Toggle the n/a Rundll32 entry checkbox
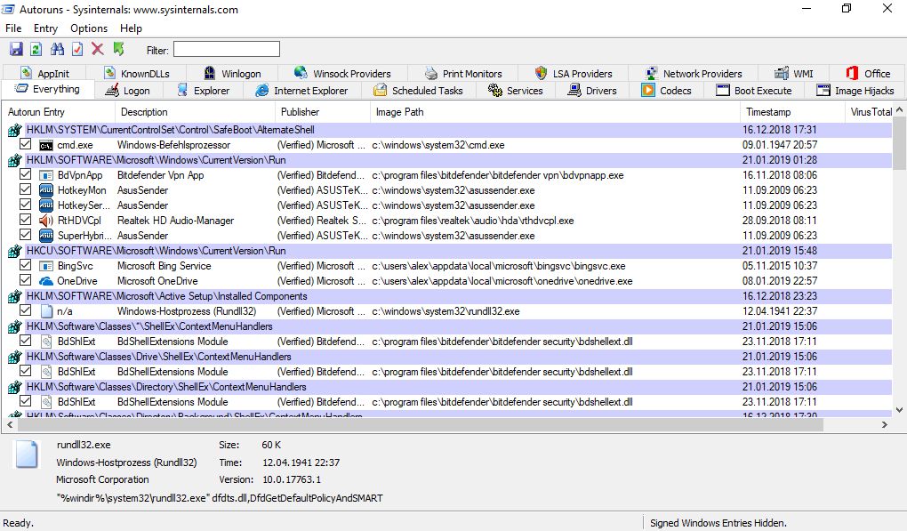Image resolution: width=907 pixels, height=531 pixels. [25, 310]
